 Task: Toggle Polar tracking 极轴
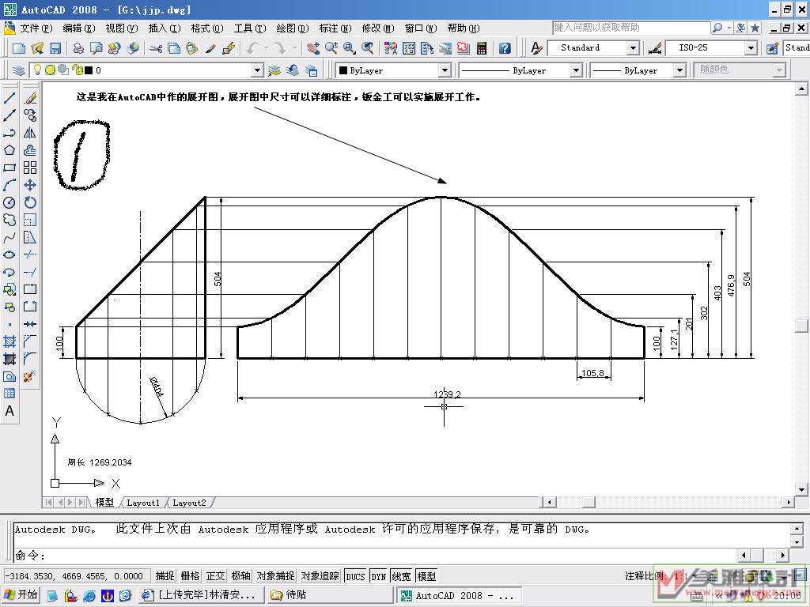[x=240, y=576]
